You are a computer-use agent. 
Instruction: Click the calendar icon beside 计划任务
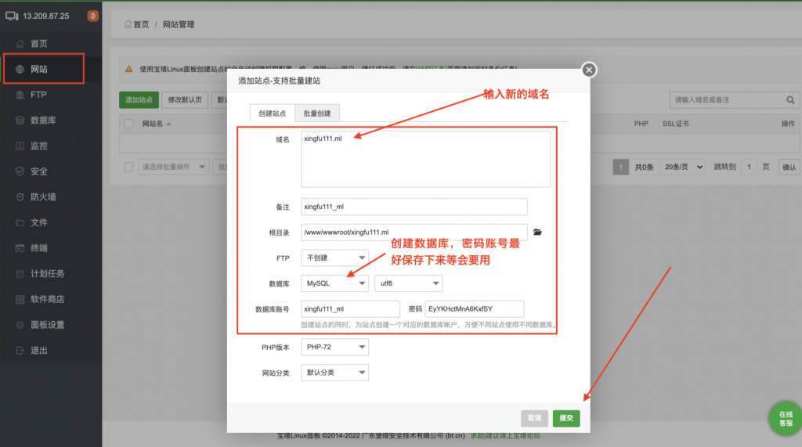coord(20,274)
